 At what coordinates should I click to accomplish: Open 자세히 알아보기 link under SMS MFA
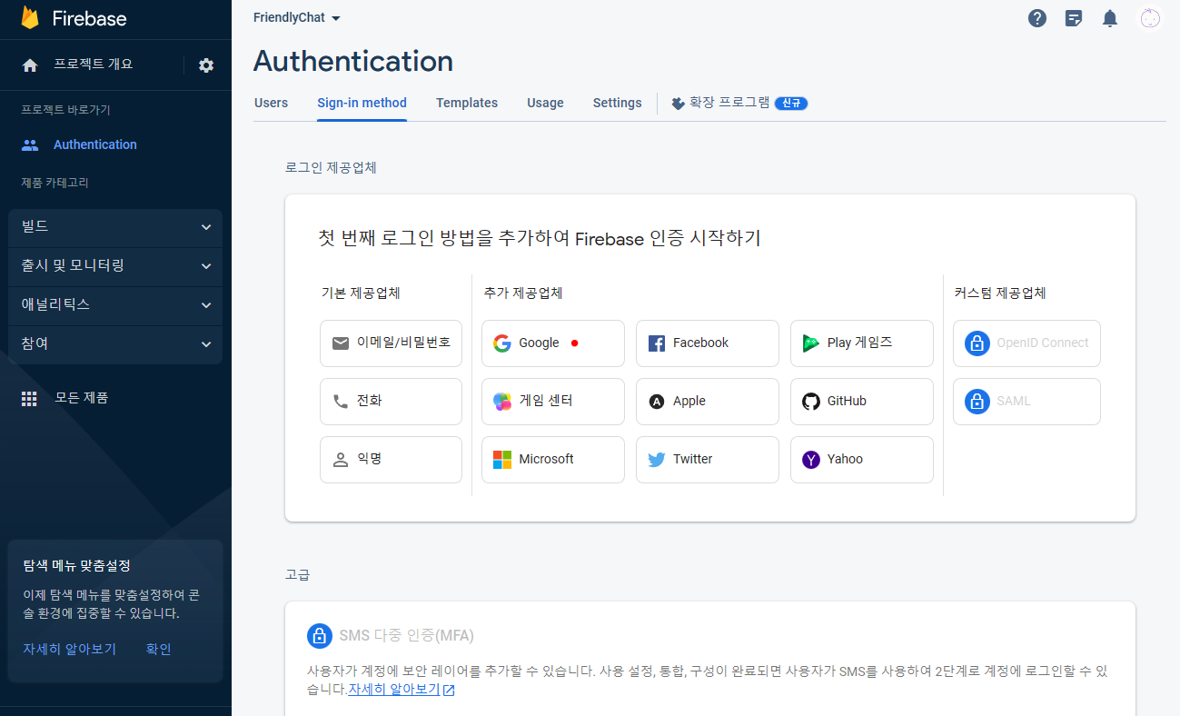401,690
